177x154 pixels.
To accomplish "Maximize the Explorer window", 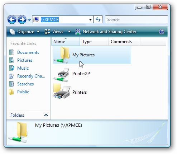I will (x=148, y=7).
